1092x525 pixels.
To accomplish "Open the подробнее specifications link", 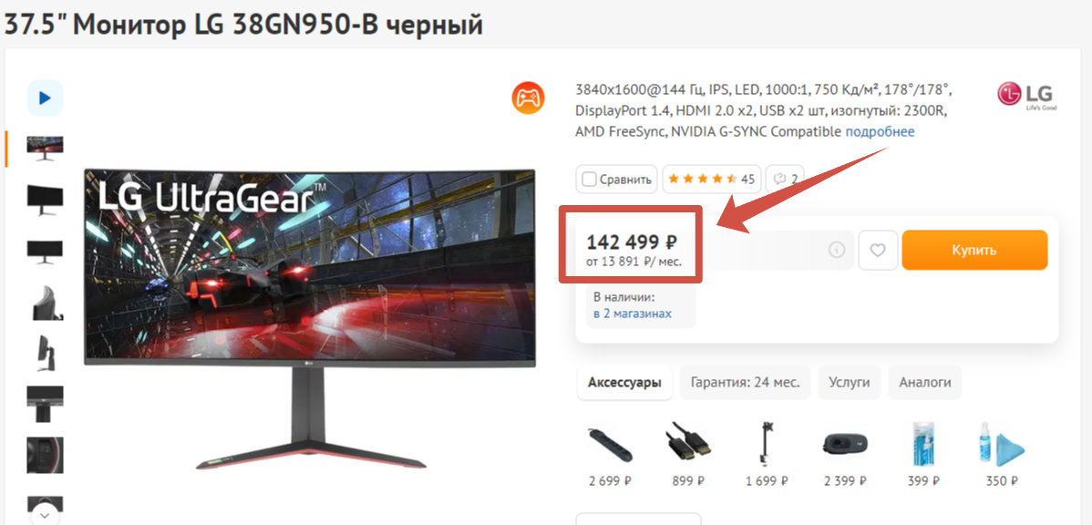I will [881, 131].
